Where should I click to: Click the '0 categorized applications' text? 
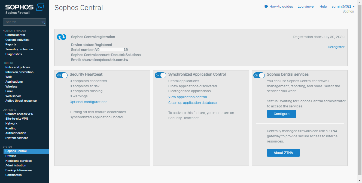coord(190,91)
